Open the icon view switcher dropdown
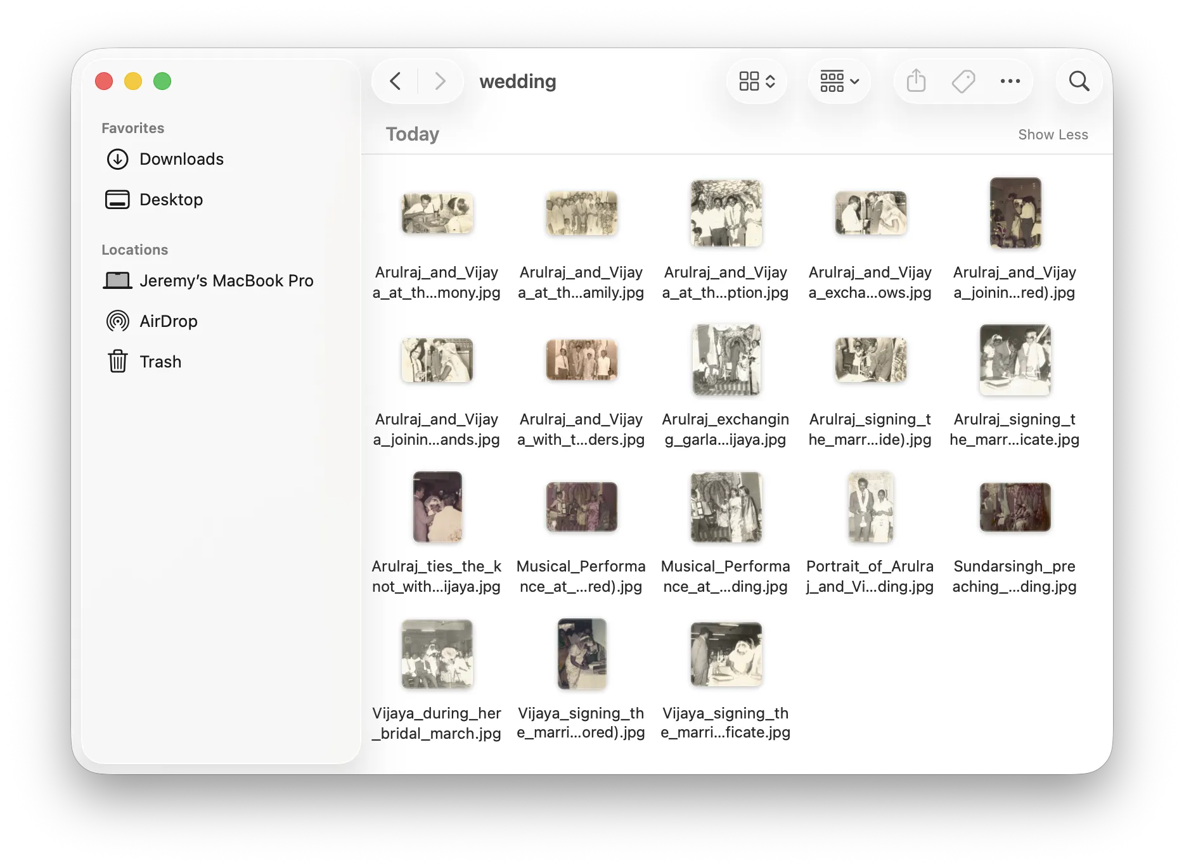The height and width of the screenshot is (868, 1184). [757, 81]
